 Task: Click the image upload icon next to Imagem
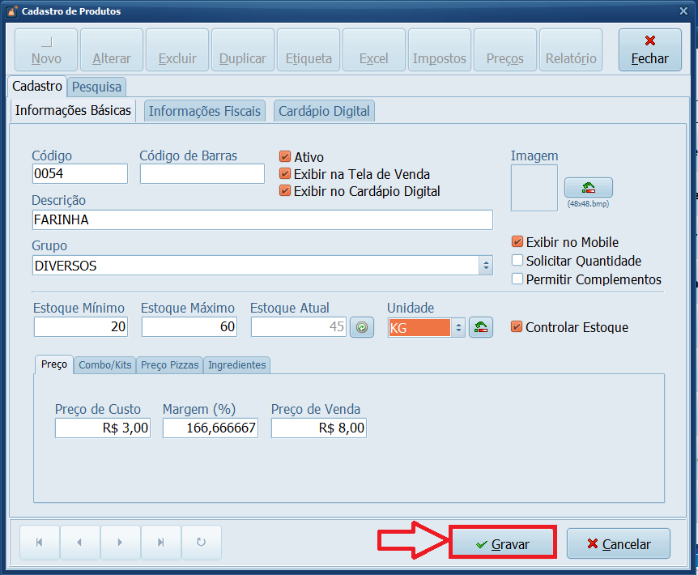[588, 188]
